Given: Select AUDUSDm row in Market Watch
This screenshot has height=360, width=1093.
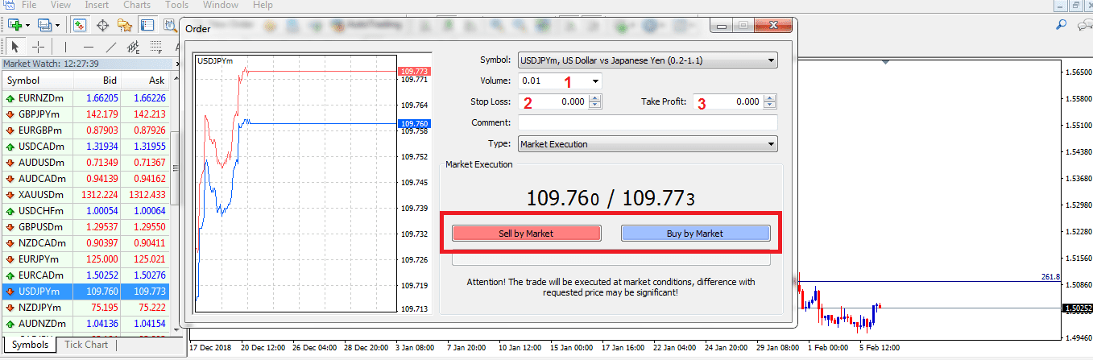Looking at the screenshot, I should 86,162.
